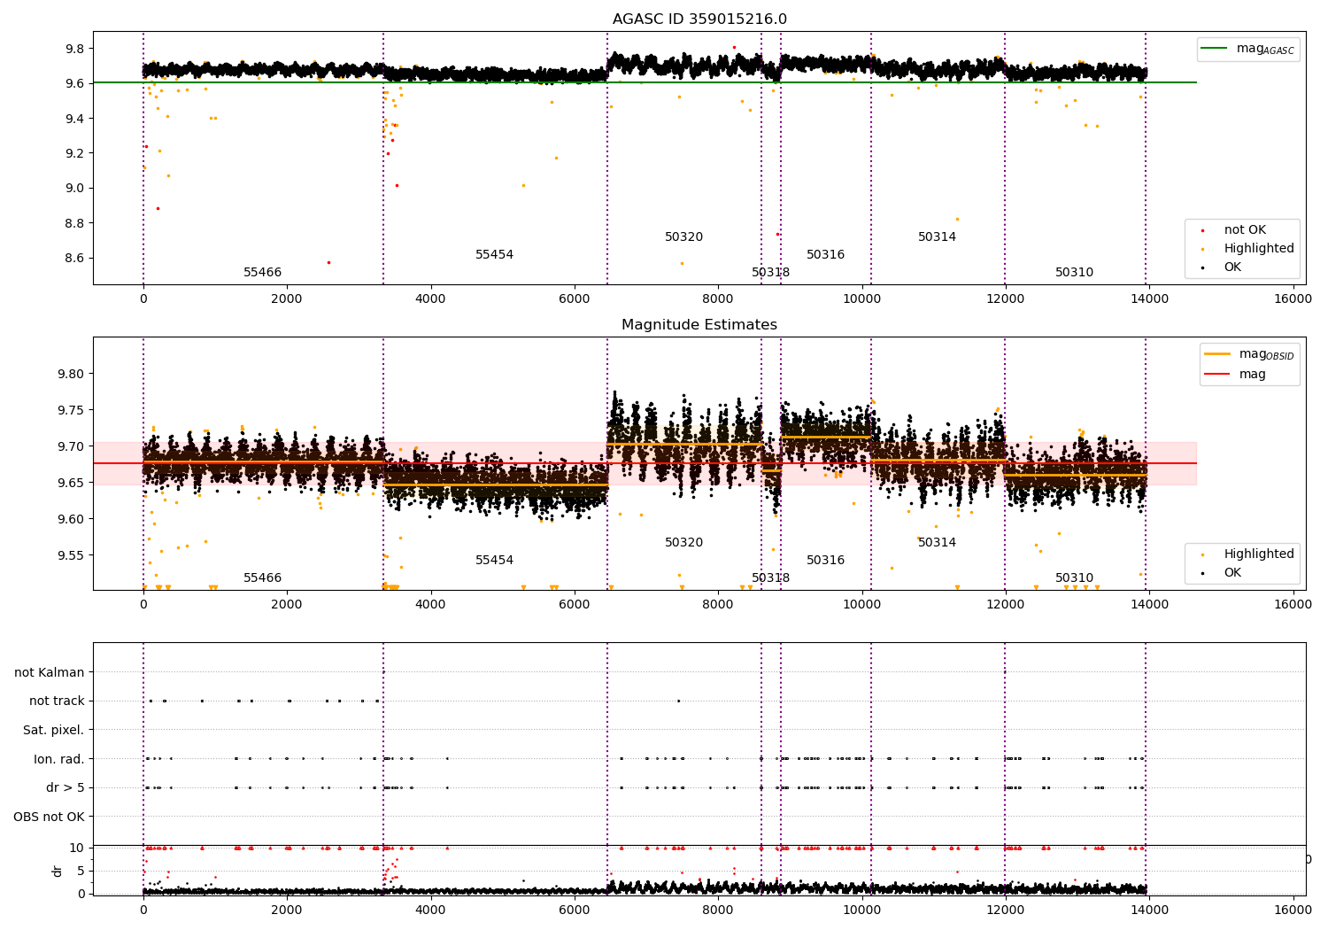Screen dimensions: 1328x930
Task: Click the Magnitude Estimates subplot title
Action: (699, 325)
